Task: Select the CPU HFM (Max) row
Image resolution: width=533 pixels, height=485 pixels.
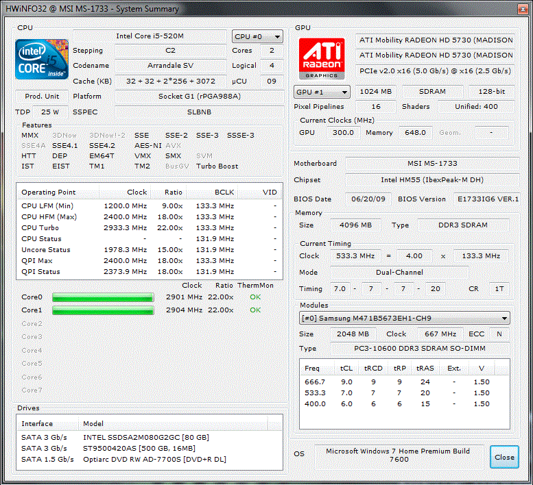Action: click(150, 216)
